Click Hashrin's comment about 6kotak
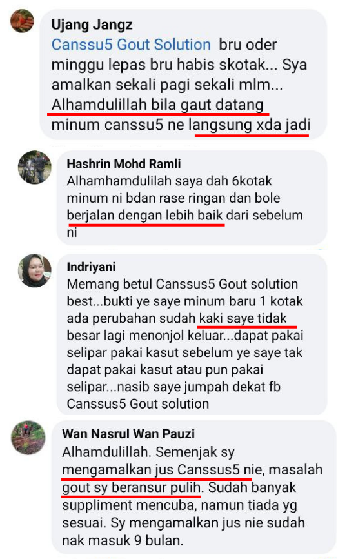The image size is (347, 559). coord(185,207)
